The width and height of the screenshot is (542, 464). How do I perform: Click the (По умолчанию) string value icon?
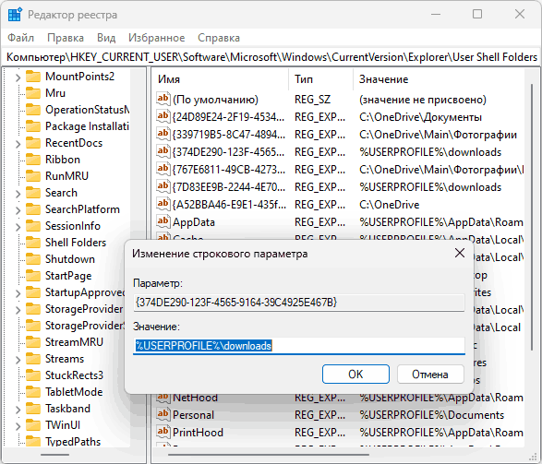163,99
